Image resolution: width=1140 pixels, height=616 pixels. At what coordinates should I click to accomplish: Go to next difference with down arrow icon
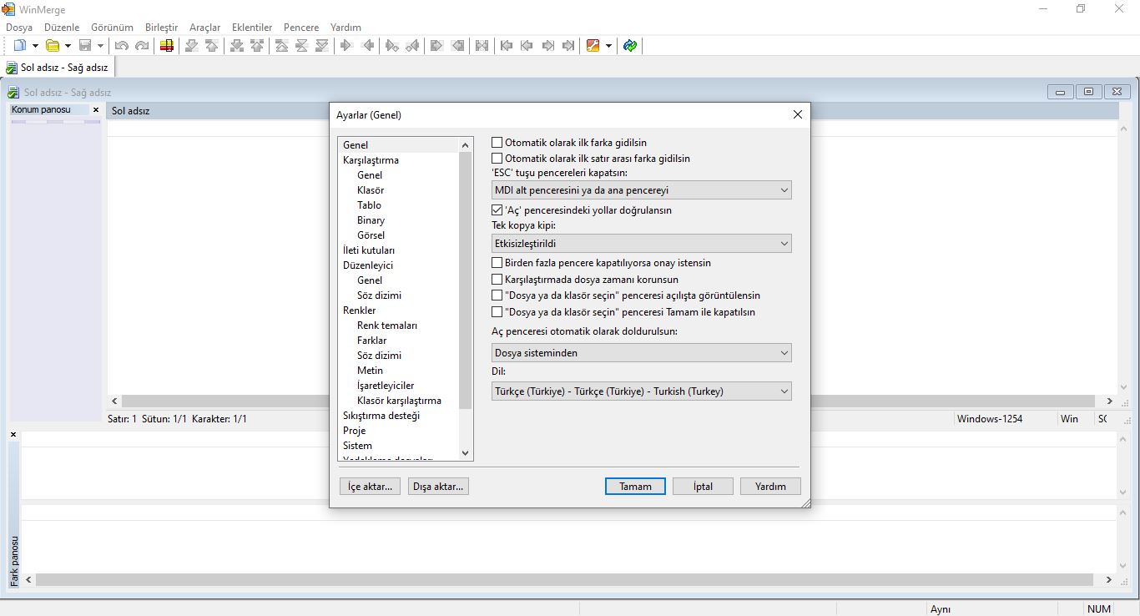[192, 46]
